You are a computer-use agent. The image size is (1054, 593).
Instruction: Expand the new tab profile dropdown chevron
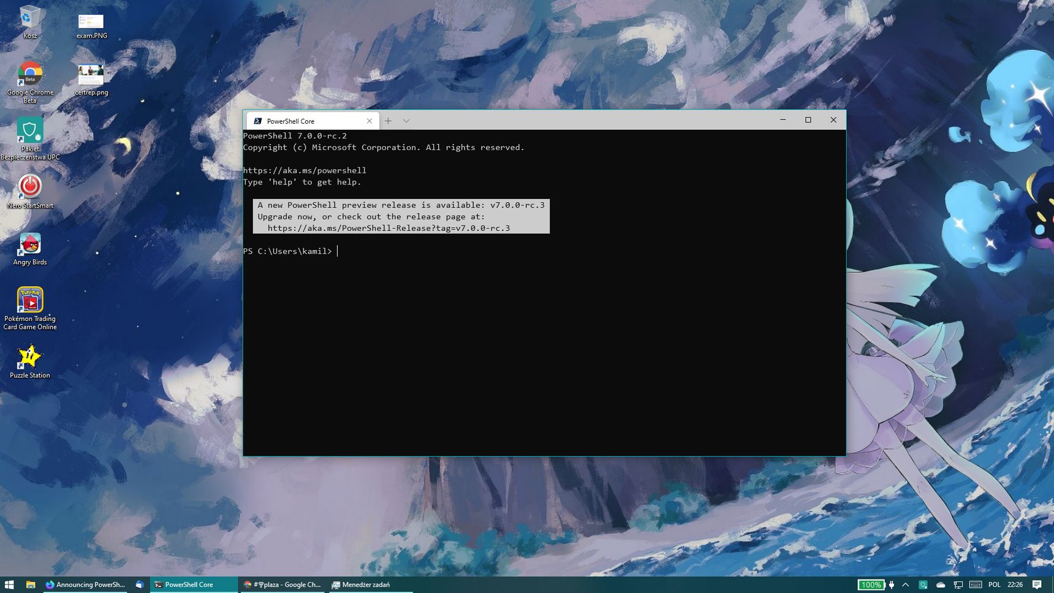coord(406,121)
